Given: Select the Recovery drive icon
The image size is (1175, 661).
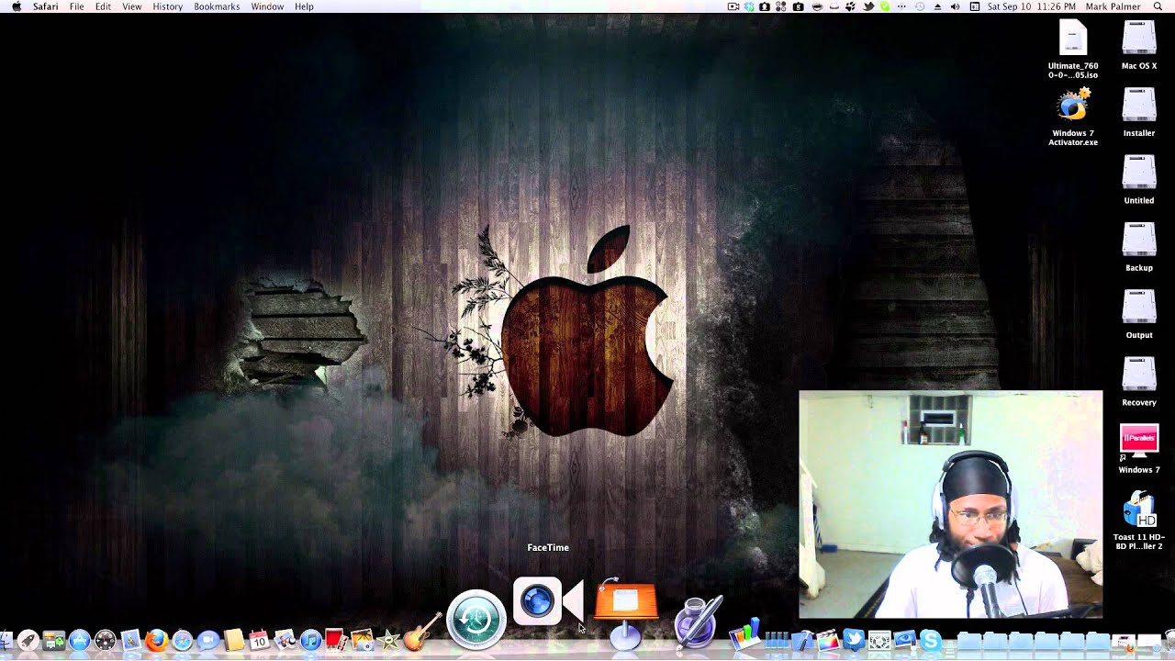Looking at the screenshot, I should [1139, 380].
